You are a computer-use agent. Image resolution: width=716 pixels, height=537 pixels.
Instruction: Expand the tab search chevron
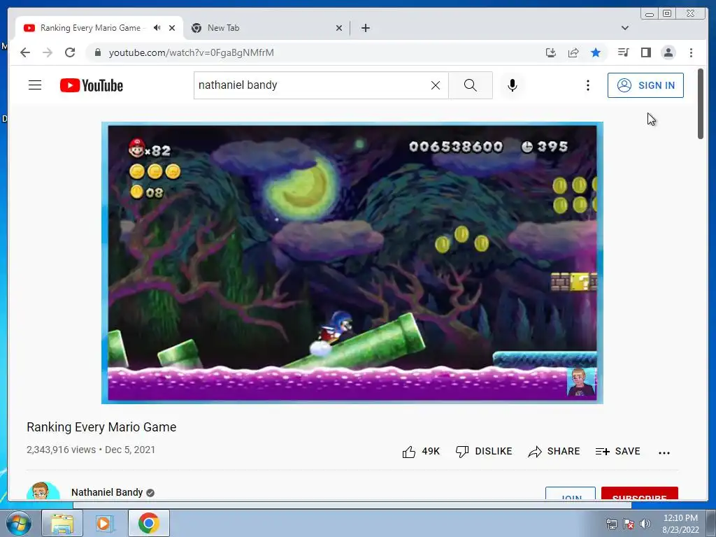tap(624, 28)
